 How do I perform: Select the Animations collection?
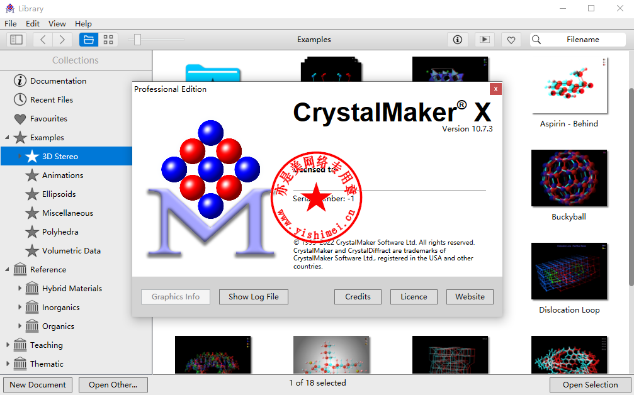click(x=63, y=175)
